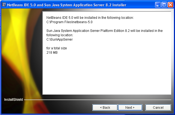The image size is (175, 115).
Task: Click the InstallShield icon in title bar
Action: (4, 5)
